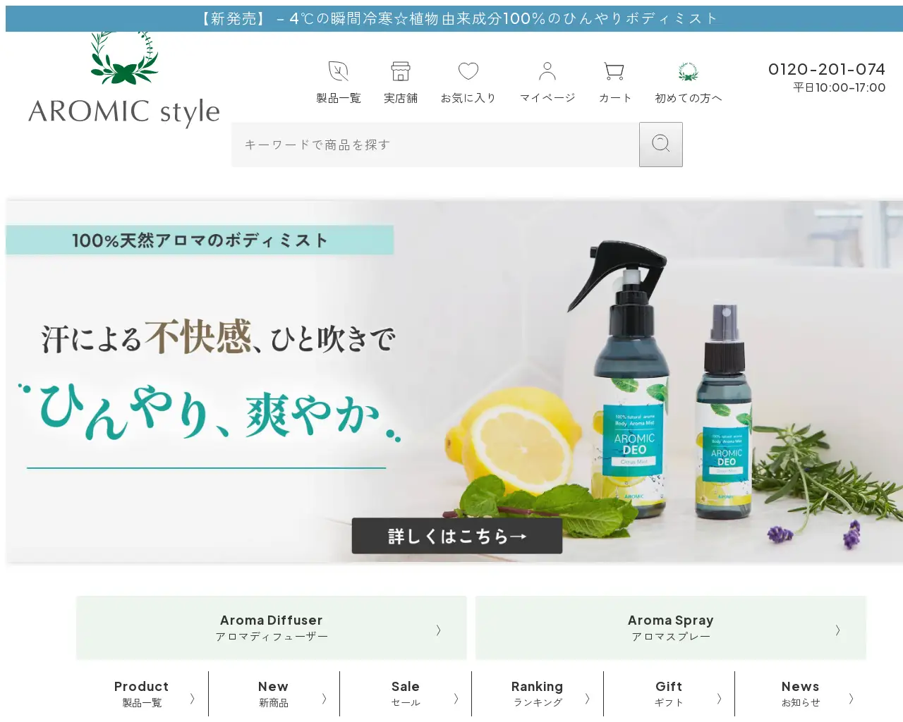Click the keyword search input field

coord(434,144)
